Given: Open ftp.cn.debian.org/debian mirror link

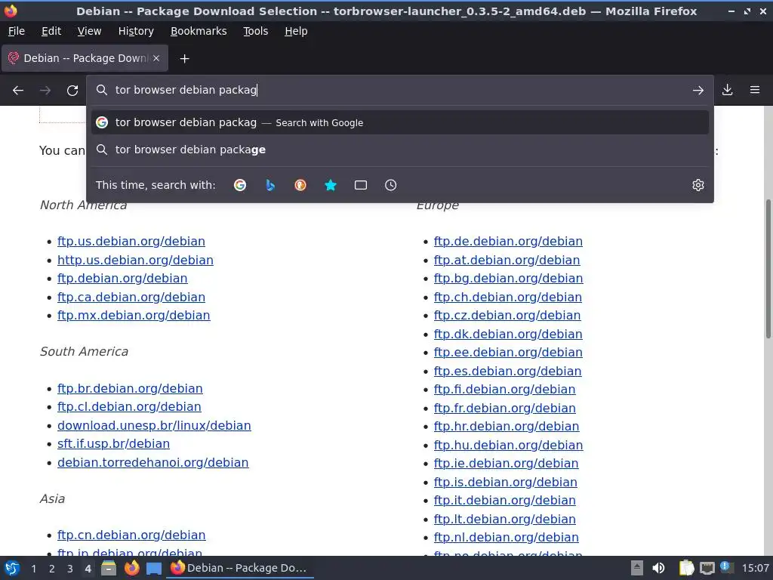Looking at the screenshot, I should tap(131, 535).
